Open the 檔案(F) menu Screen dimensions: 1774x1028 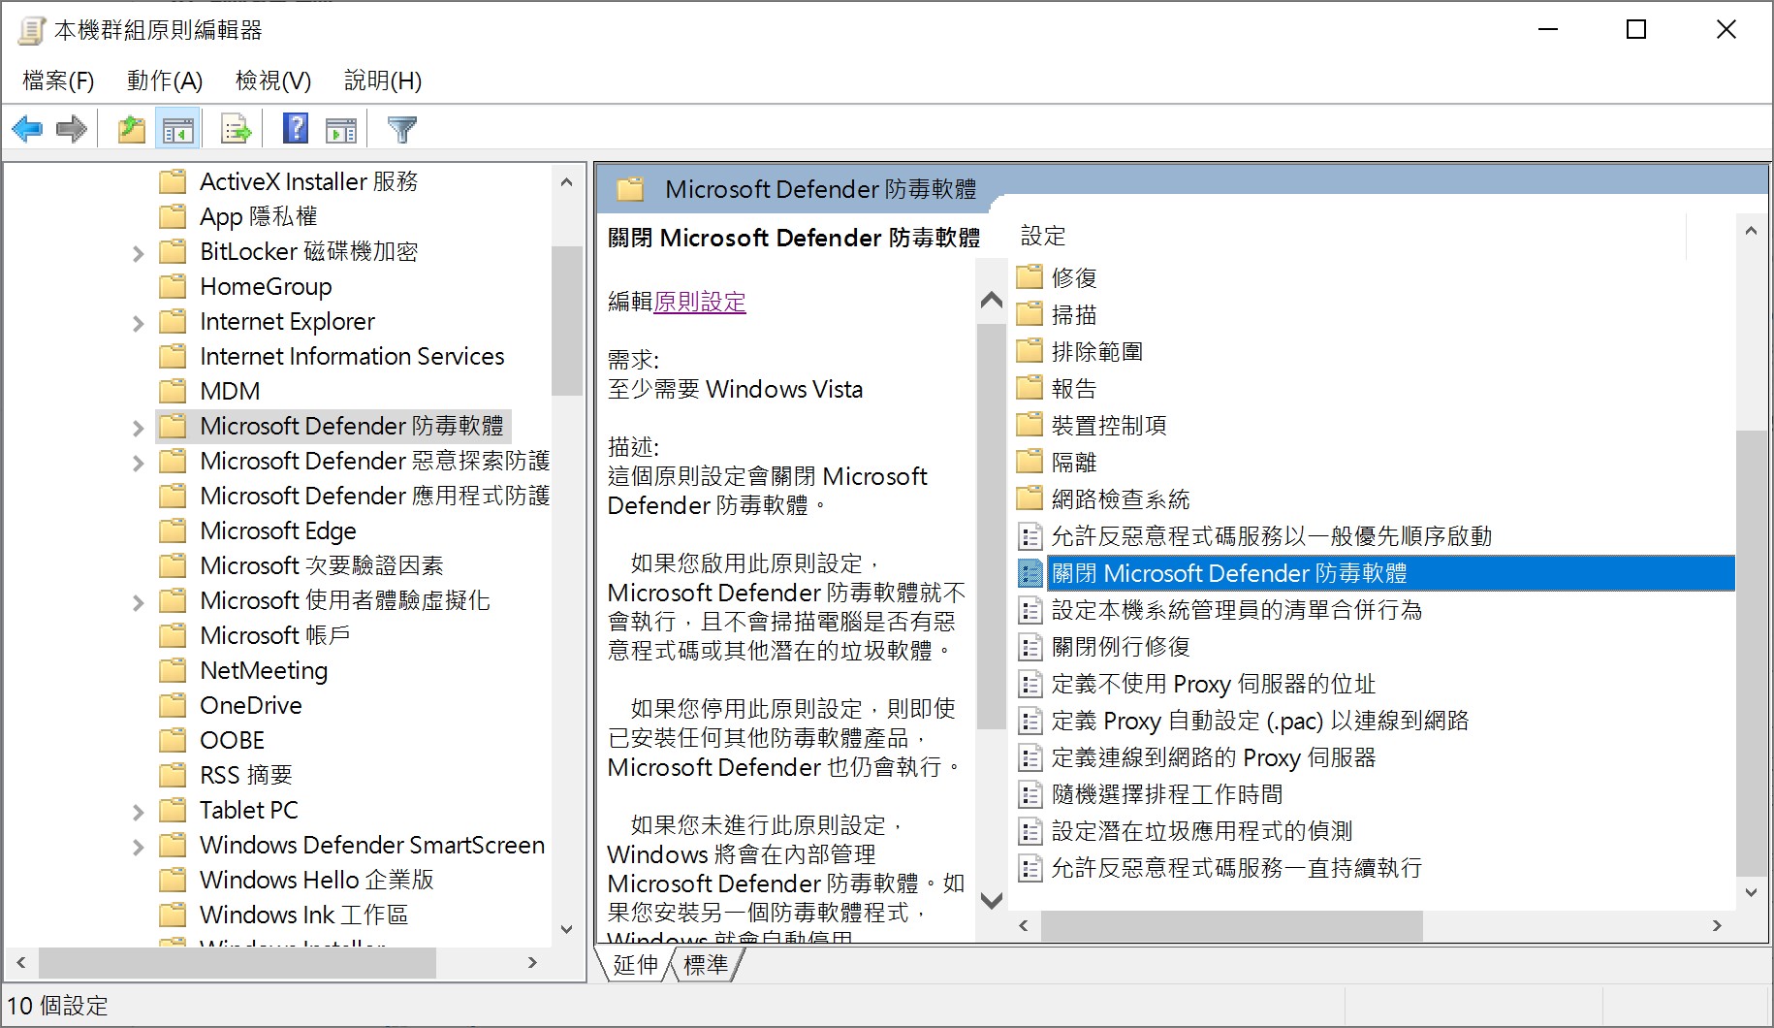58,80
